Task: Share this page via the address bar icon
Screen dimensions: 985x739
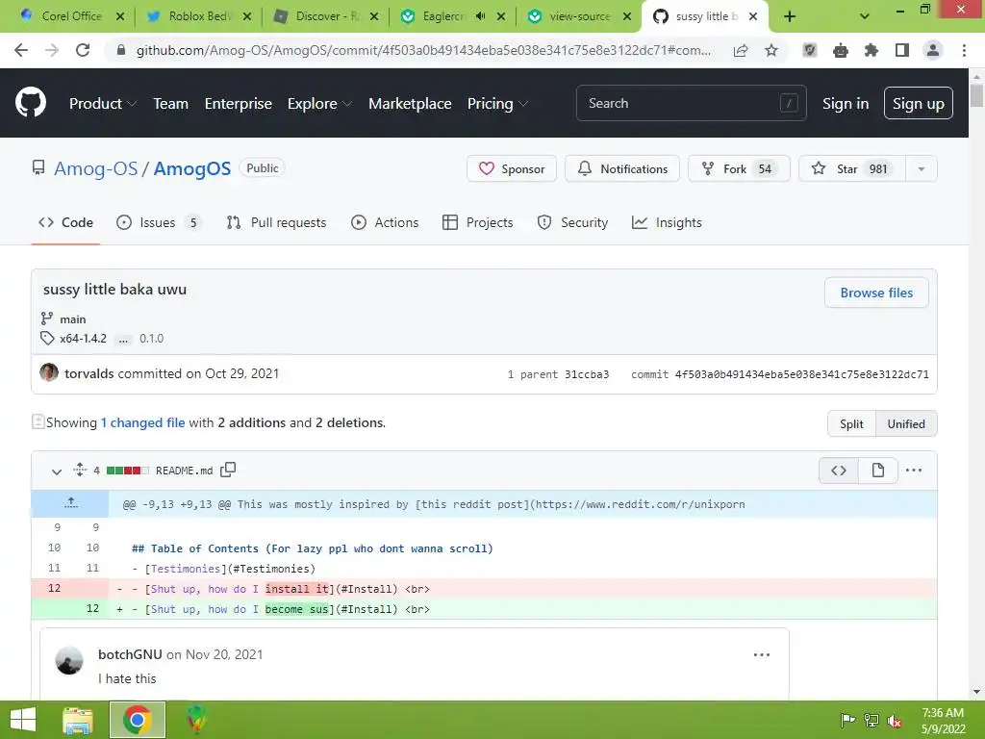Action: point(741,50)
